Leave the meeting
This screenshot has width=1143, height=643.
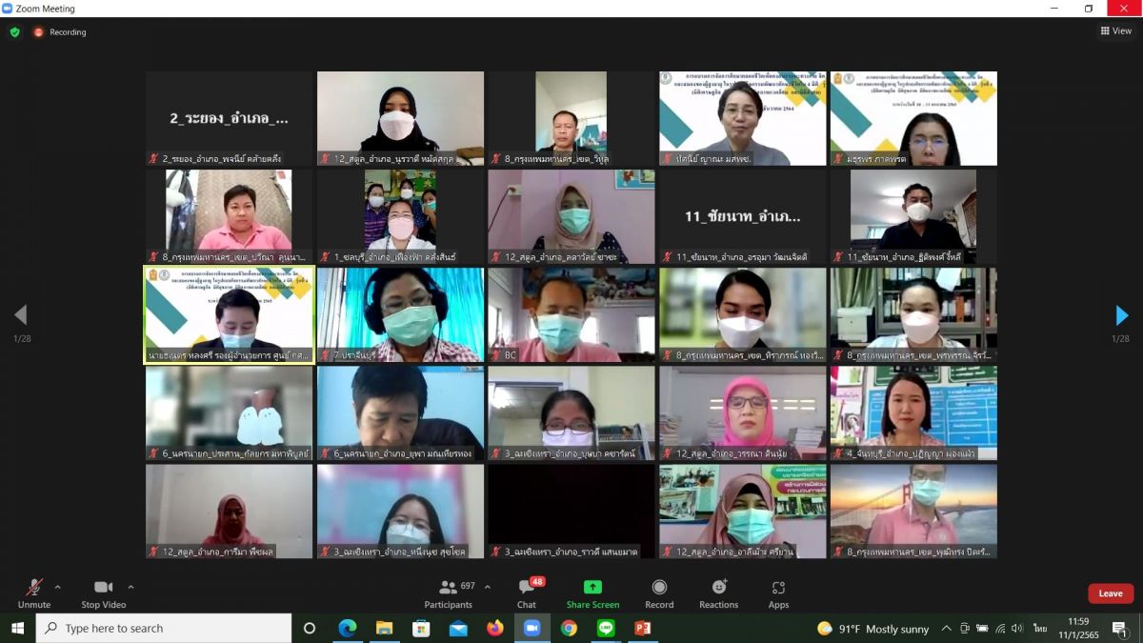coord(1111,593)
